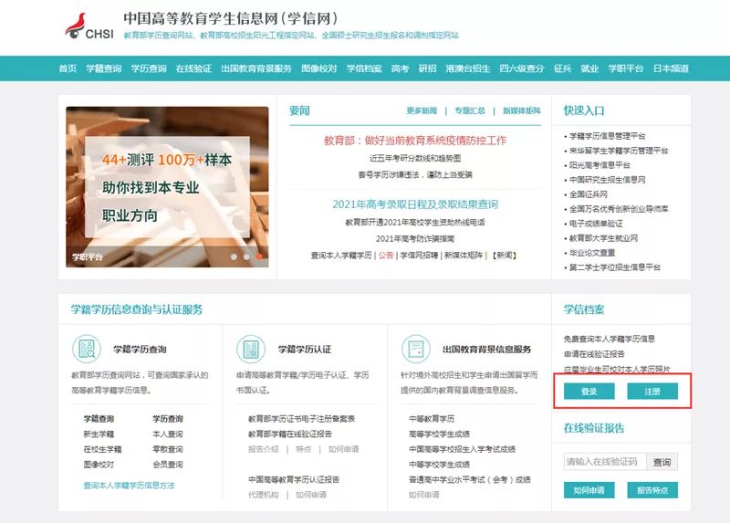
Task: Open the 学籍学历查询 service icon
Action: pyautogui.click(x=87, y=349)
